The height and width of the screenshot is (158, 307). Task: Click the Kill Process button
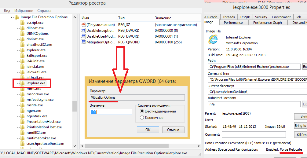[301, 135]
